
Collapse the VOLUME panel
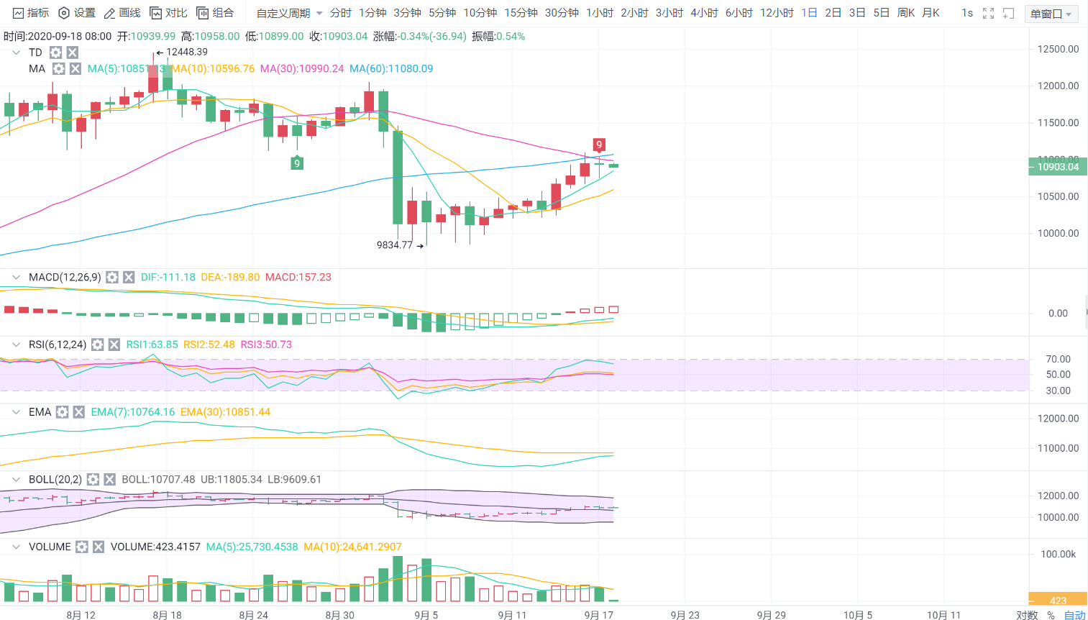(x=16, y=547)
